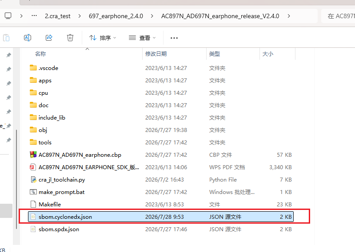Expand the chevron after the PC icon
355x252 pixels.
(x=21, y=16)
